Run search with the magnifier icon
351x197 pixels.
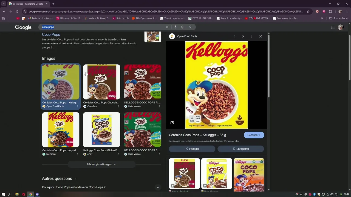[x=190, y=27]
